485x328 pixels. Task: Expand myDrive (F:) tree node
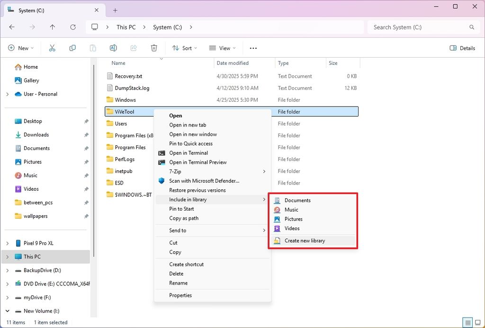point(8,297)
